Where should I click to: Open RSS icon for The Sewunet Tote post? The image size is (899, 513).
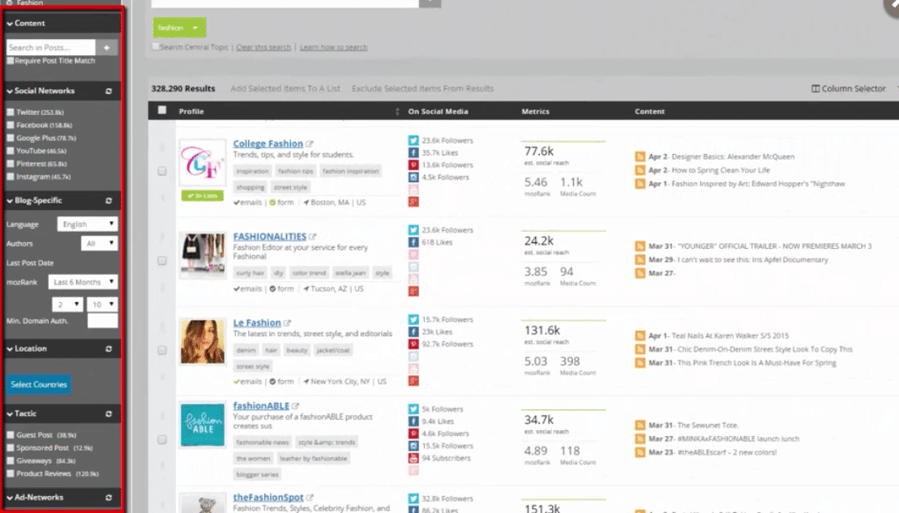(x=640, y=425)
